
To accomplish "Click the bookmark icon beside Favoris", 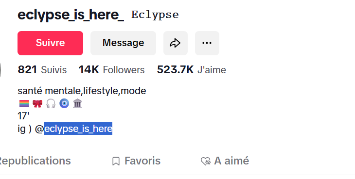I will pos(116,161).
